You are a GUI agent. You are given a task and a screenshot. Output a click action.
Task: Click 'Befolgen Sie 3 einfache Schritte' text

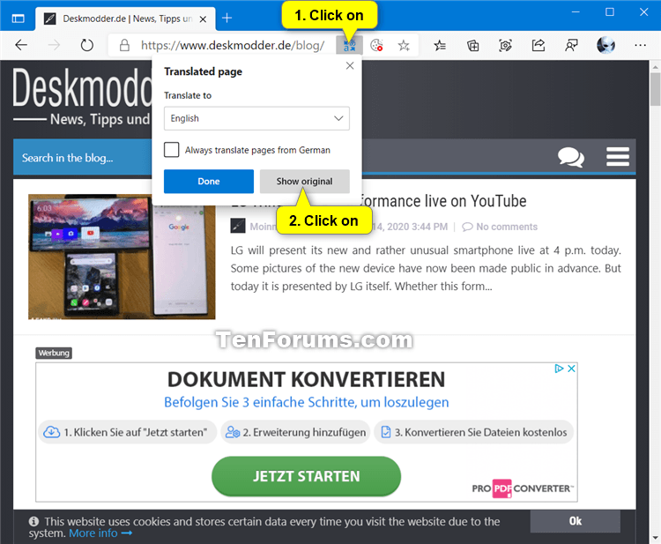point(306,402)
